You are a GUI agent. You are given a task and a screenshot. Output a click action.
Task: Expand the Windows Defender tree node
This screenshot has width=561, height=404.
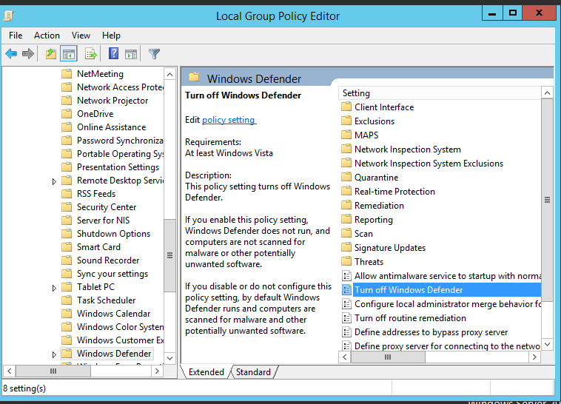tap(54, 354)
